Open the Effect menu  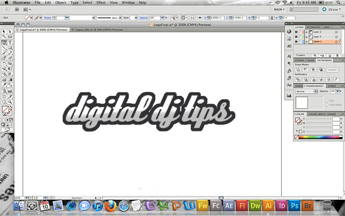pyautogui.click(x=101, y=3)
